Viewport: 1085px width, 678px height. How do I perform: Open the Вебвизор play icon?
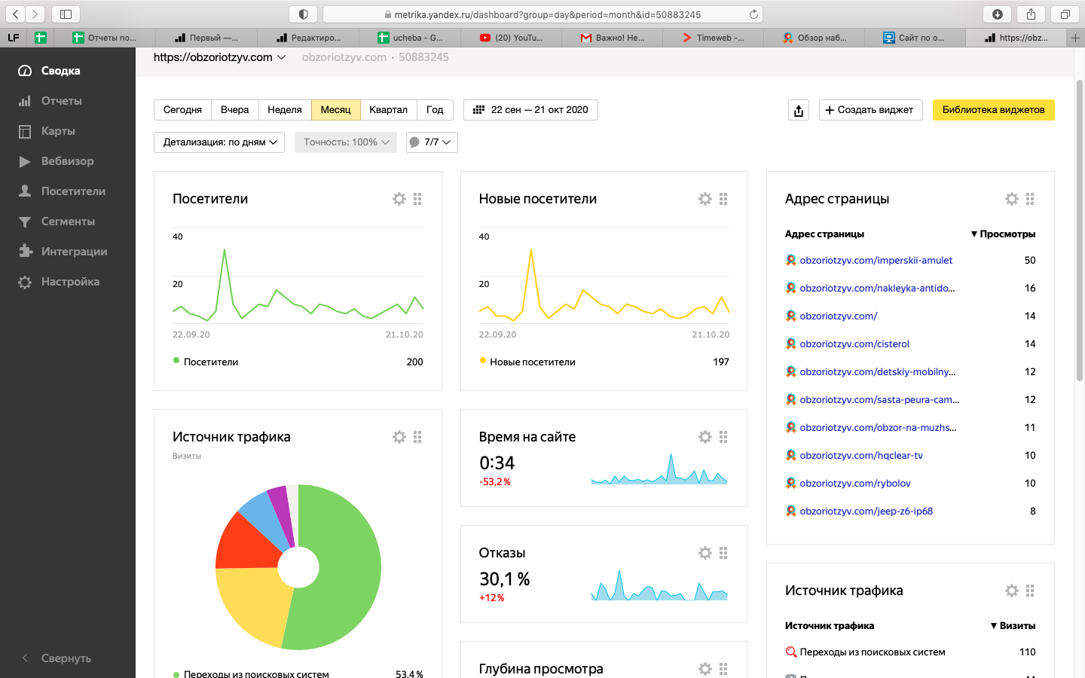click(x=25, y=161)
